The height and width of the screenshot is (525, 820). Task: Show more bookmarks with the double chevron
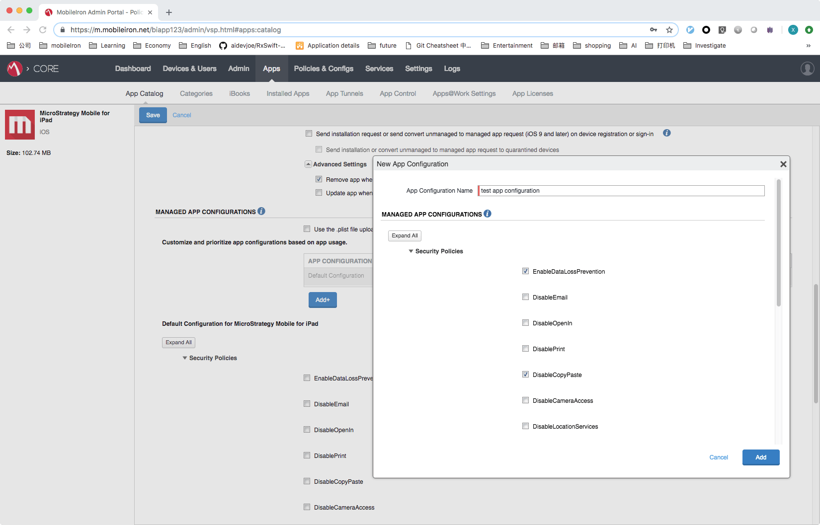(809, 46)
